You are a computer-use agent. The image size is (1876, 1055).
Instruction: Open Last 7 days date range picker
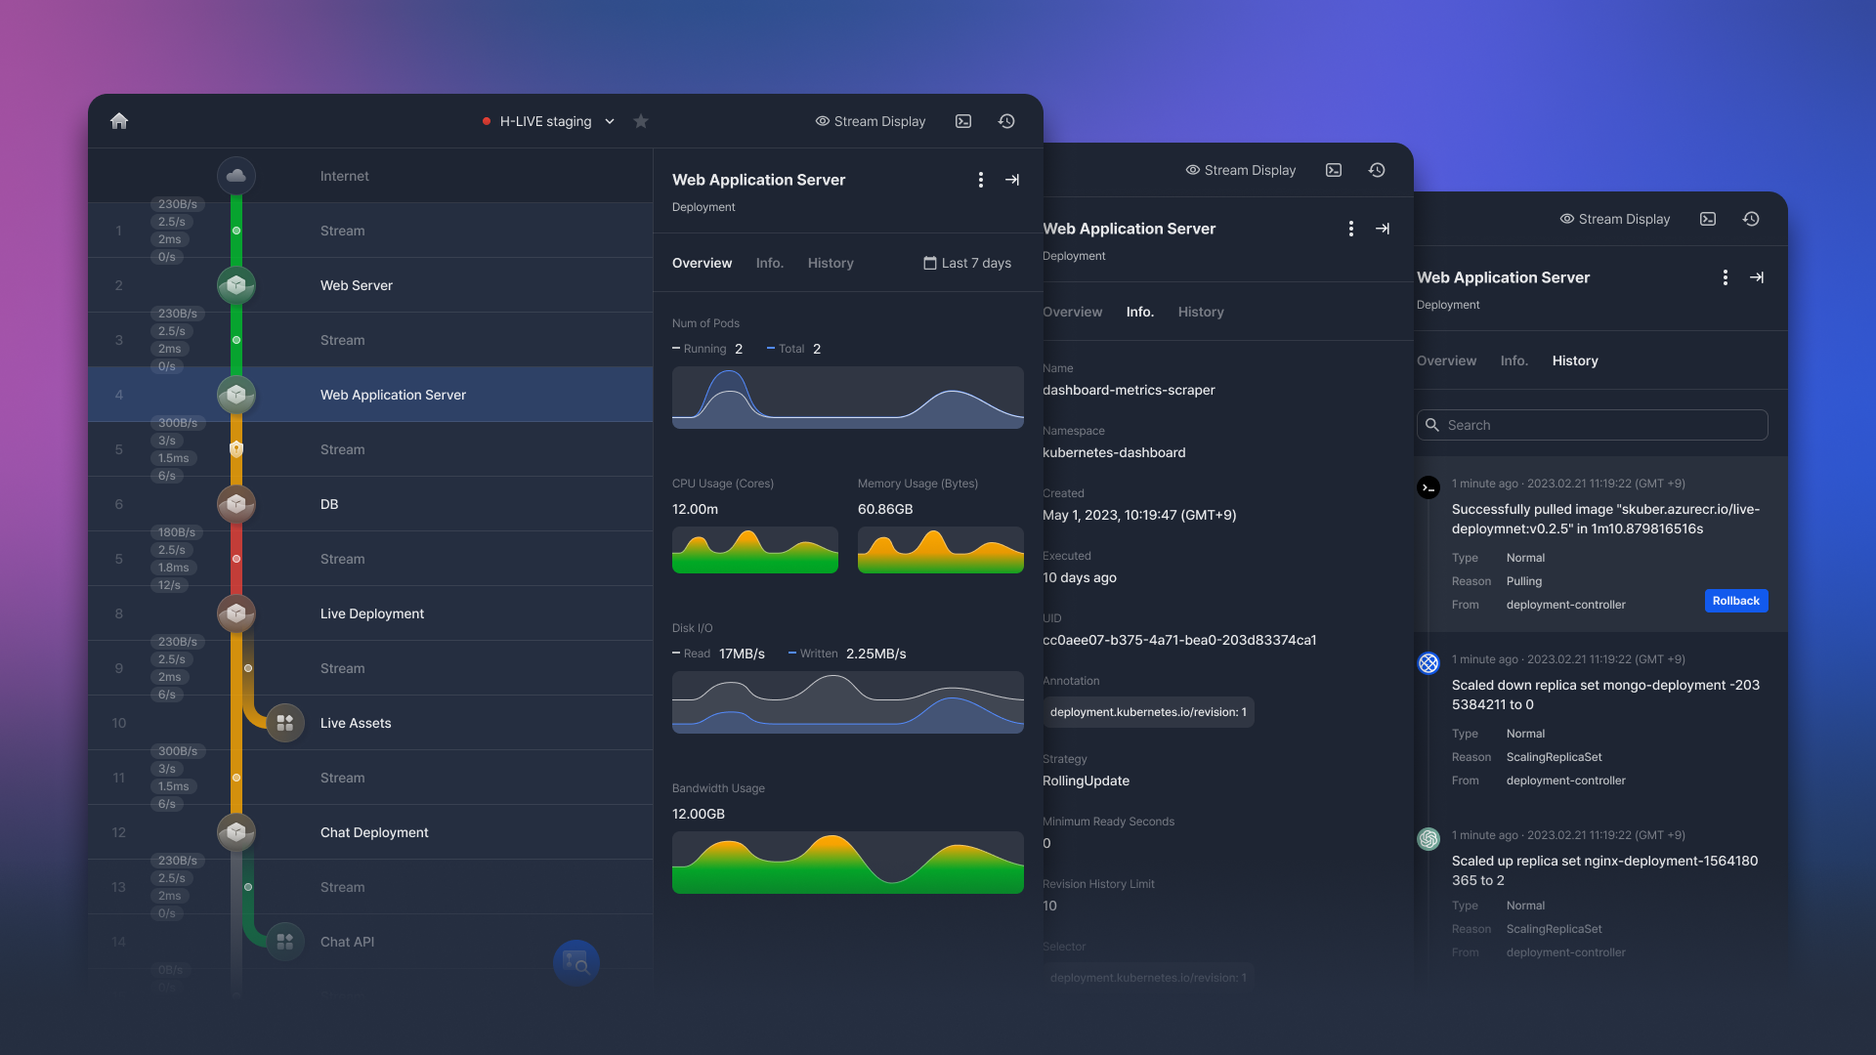pyautogui.click(x=967, y=263)
